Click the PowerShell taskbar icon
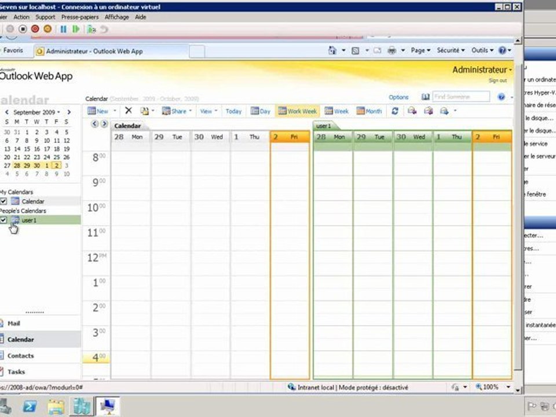The width and height of the screenshot is (556, 417). [x=30, y=407]
